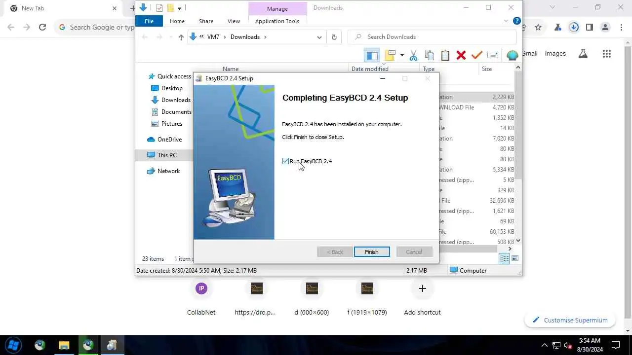Reload the browser page

click(x=42, y=28)
